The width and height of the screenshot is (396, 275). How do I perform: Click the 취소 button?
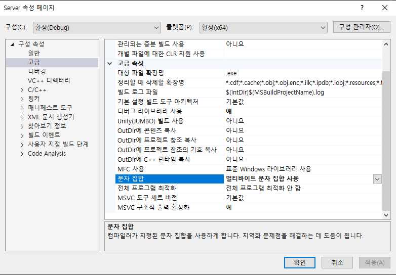(x=337, y=263)
